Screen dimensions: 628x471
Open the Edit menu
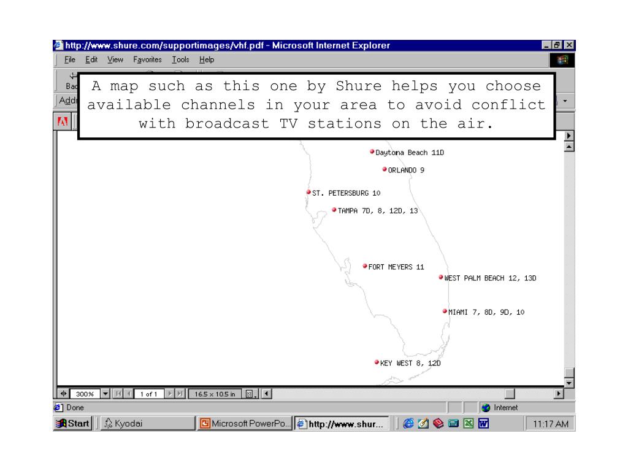91,59
